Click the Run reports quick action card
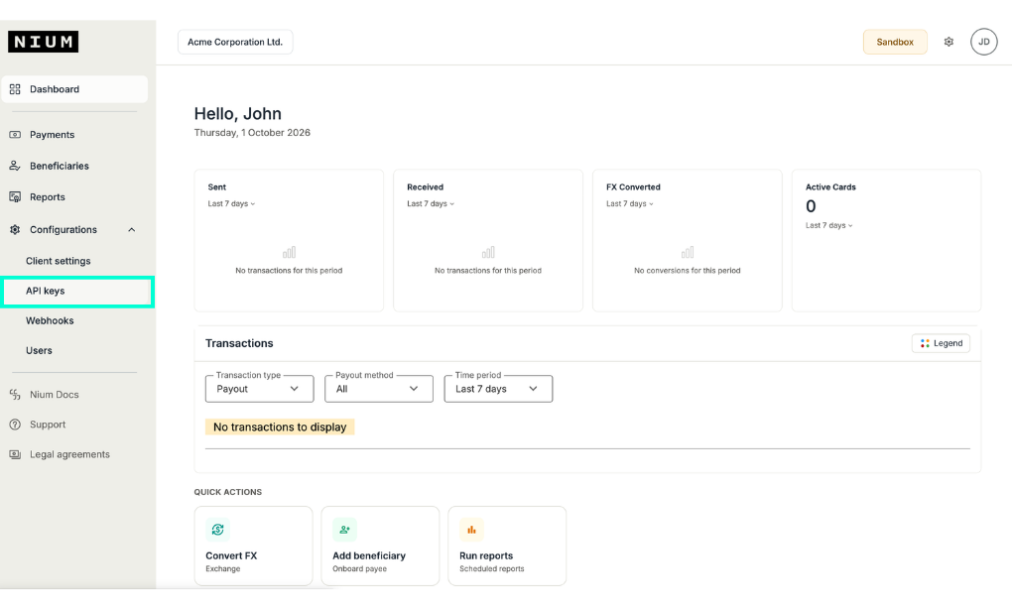Viewport: 1012px width, 609px height. pyautogui.click(x=507, y=546)
